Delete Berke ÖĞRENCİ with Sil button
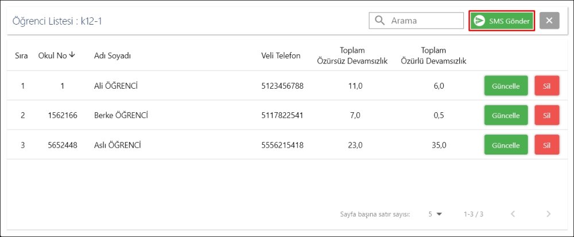Image resolution: width=574 pixels, height=237 pixels. tap(546, 116)
